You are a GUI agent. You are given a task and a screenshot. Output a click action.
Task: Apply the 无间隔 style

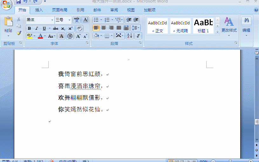(181, 26)
